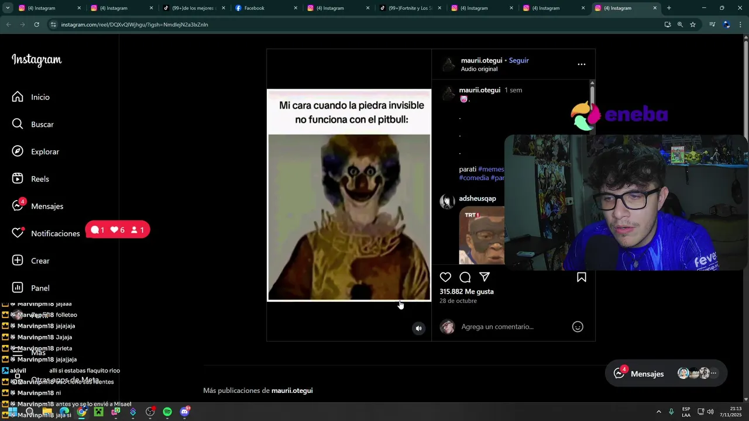Viewport: 749px width, 421px height.
Task: Switch to the 'de los mejores' TikTok tab
Action: point(194,8)
